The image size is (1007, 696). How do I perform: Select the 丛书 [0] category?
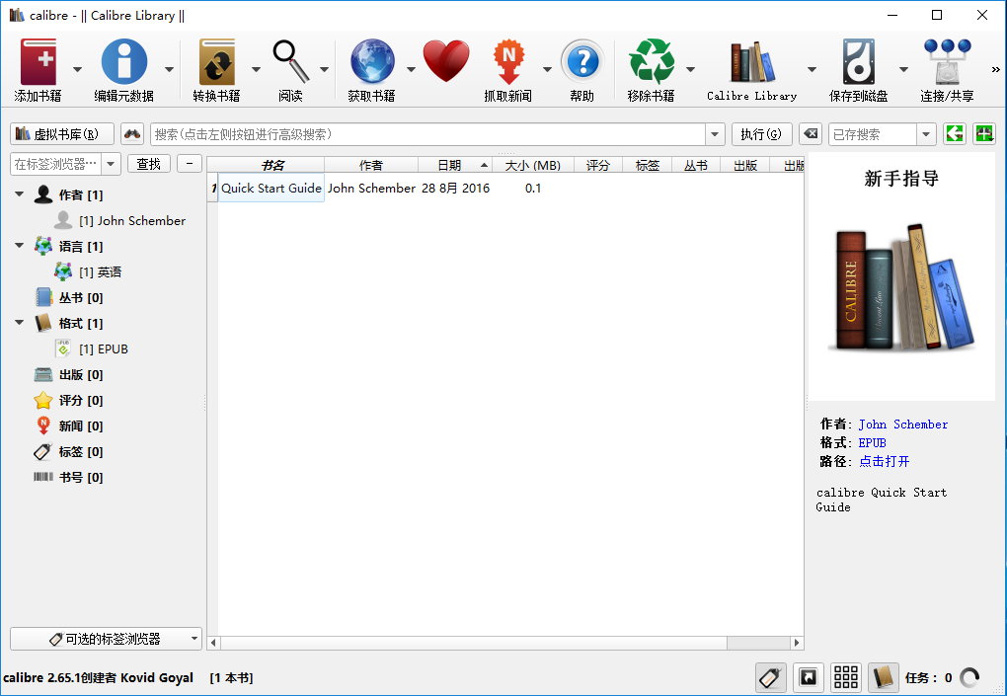(x=81, y=297)
